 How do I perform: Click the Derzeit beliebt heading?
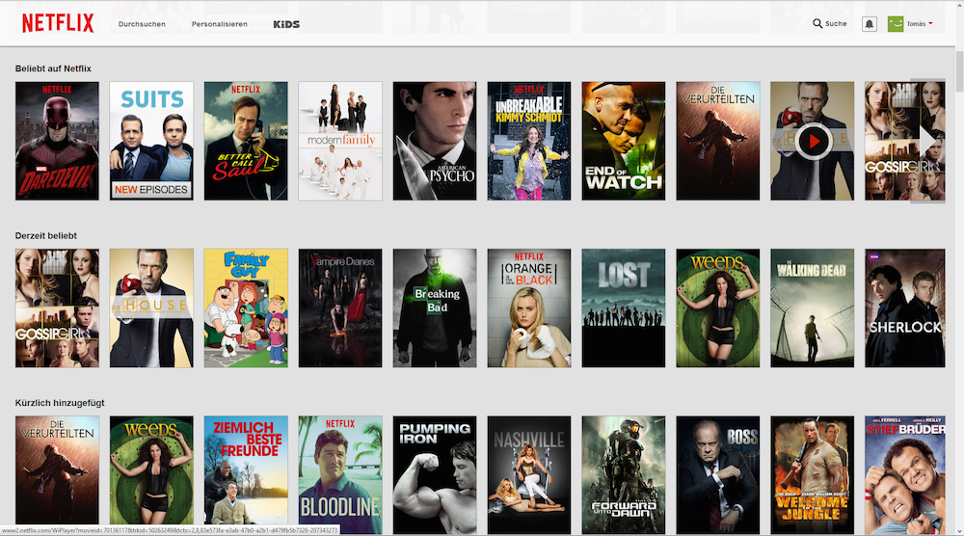tap(46, 235)
